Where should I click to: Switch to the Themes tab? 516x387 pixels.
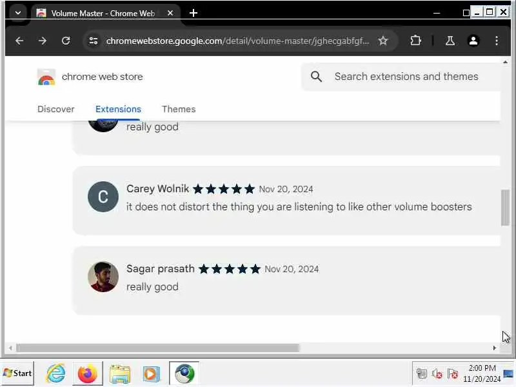[x=179, y=109]
